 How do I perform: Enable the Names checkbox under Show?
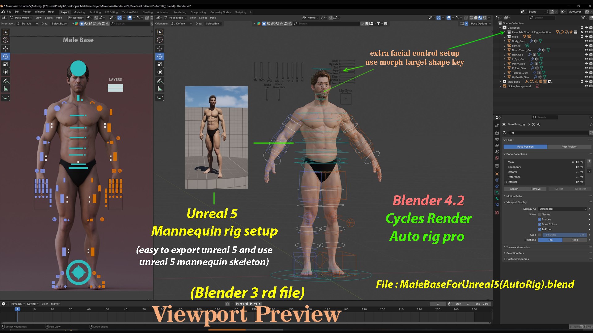(540, 215)
